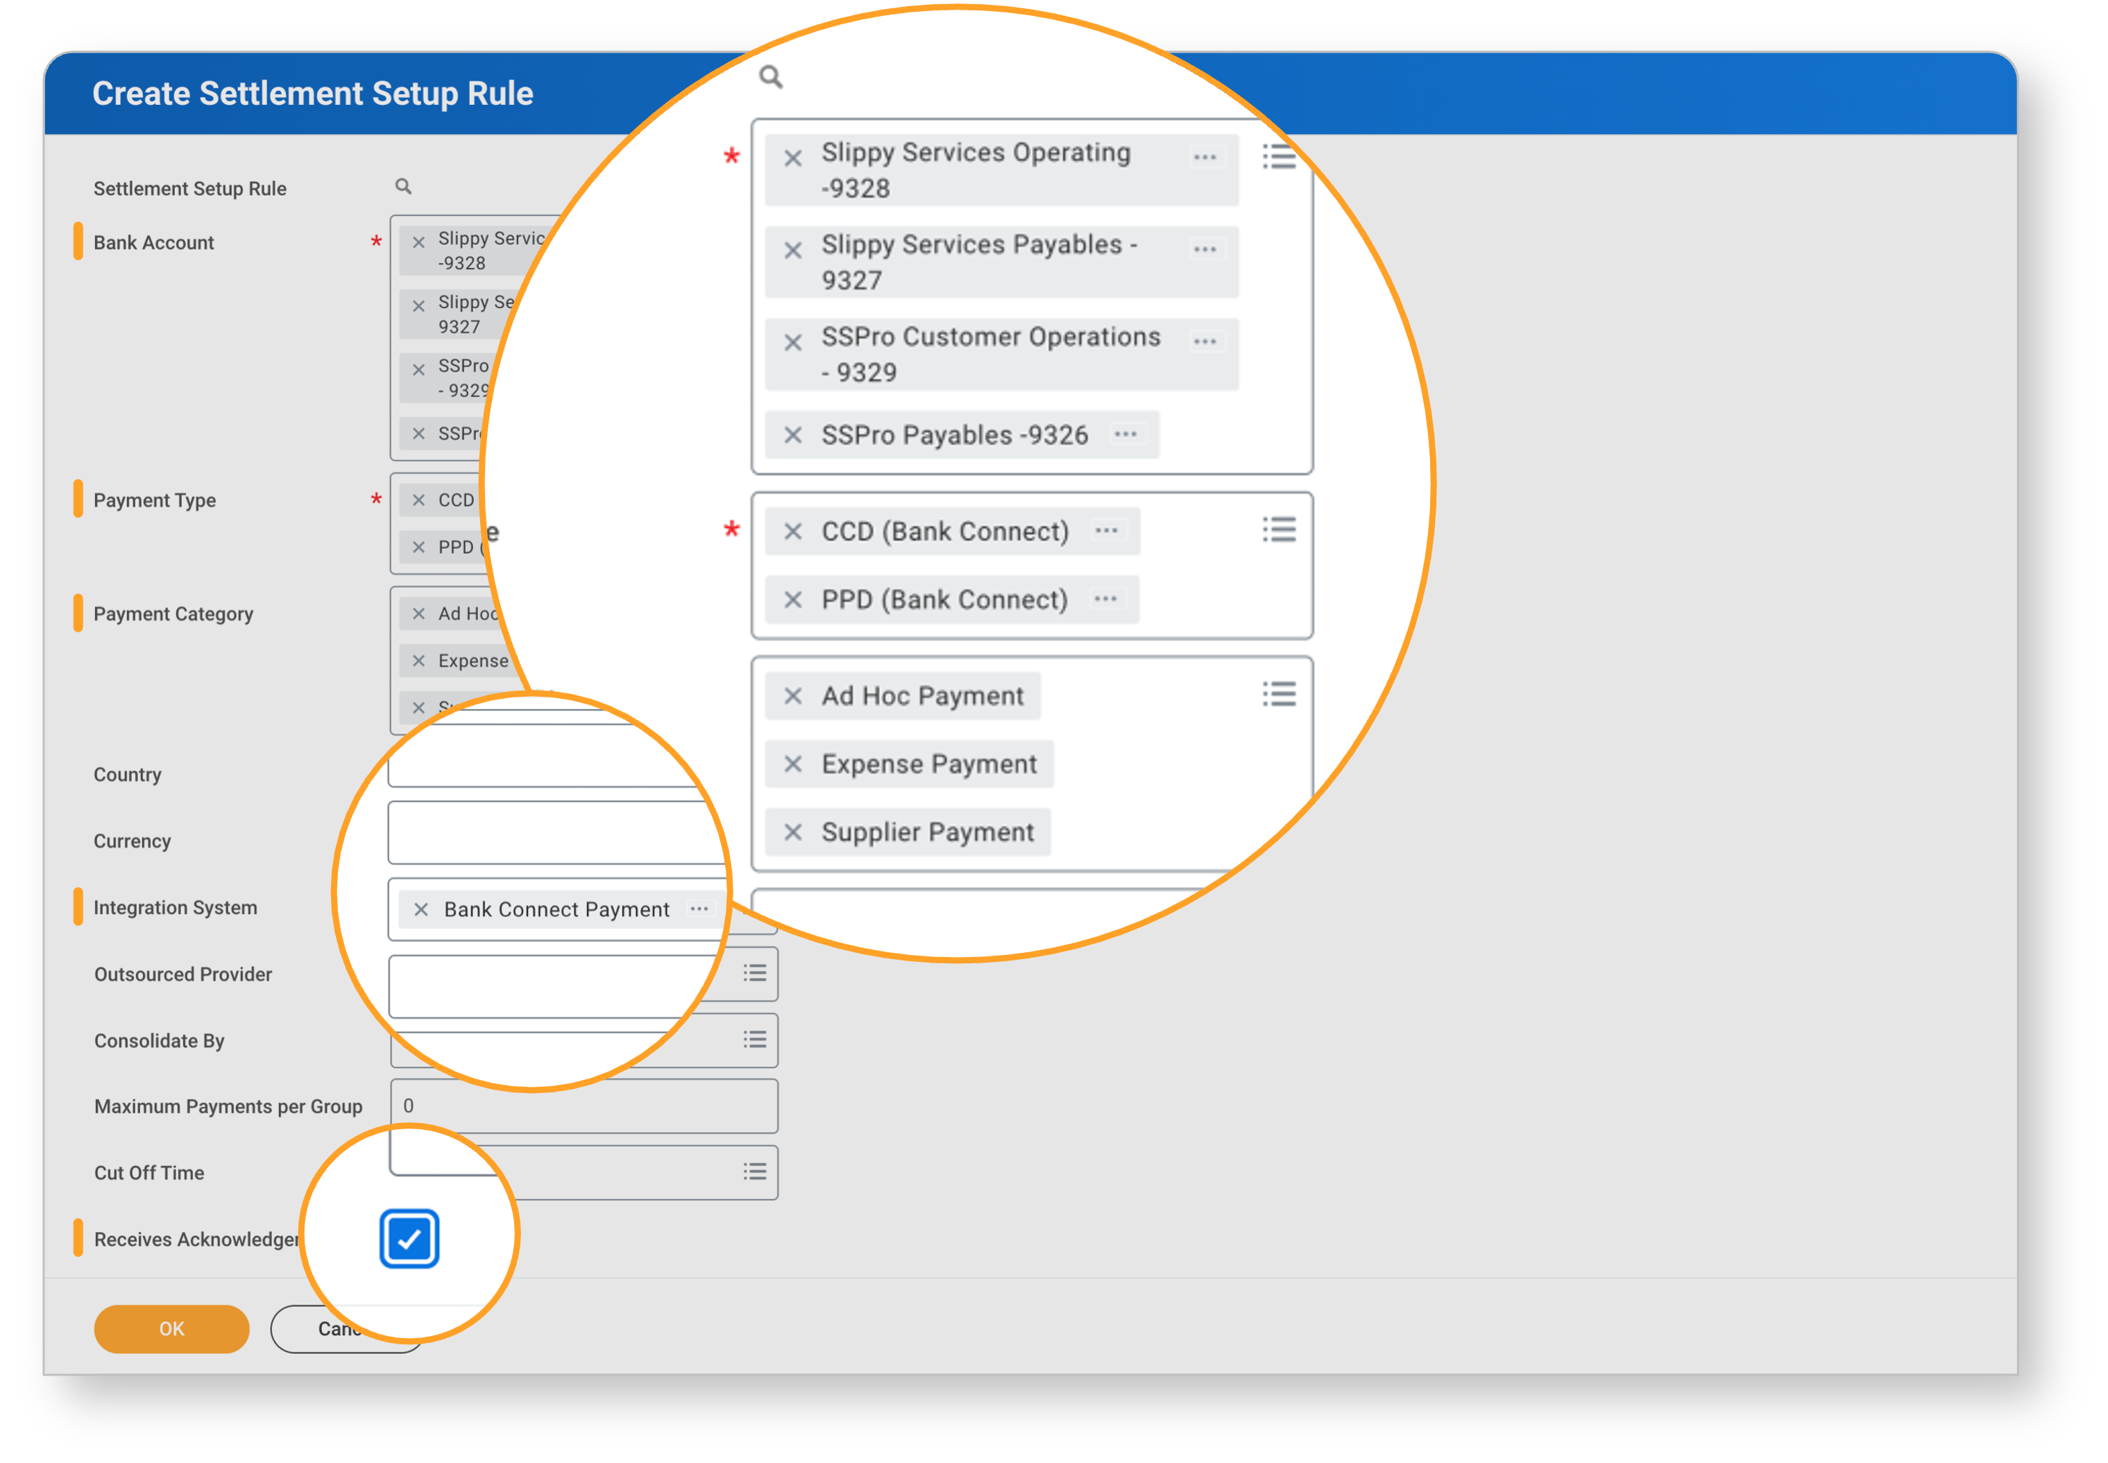Toggle the Receives Acknowledgement checkbox
This screenshot has height=1463, width=2108.
[x=409, y=1240]
